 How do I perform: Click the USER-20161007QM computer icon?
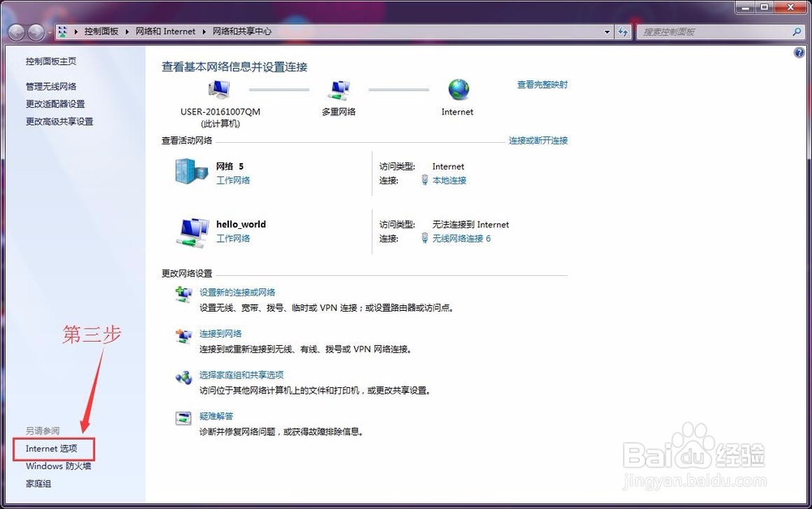tap(218, 88)
